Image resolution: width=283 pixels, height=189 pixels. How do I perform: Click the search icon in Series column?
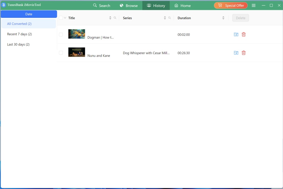point(170,18)
